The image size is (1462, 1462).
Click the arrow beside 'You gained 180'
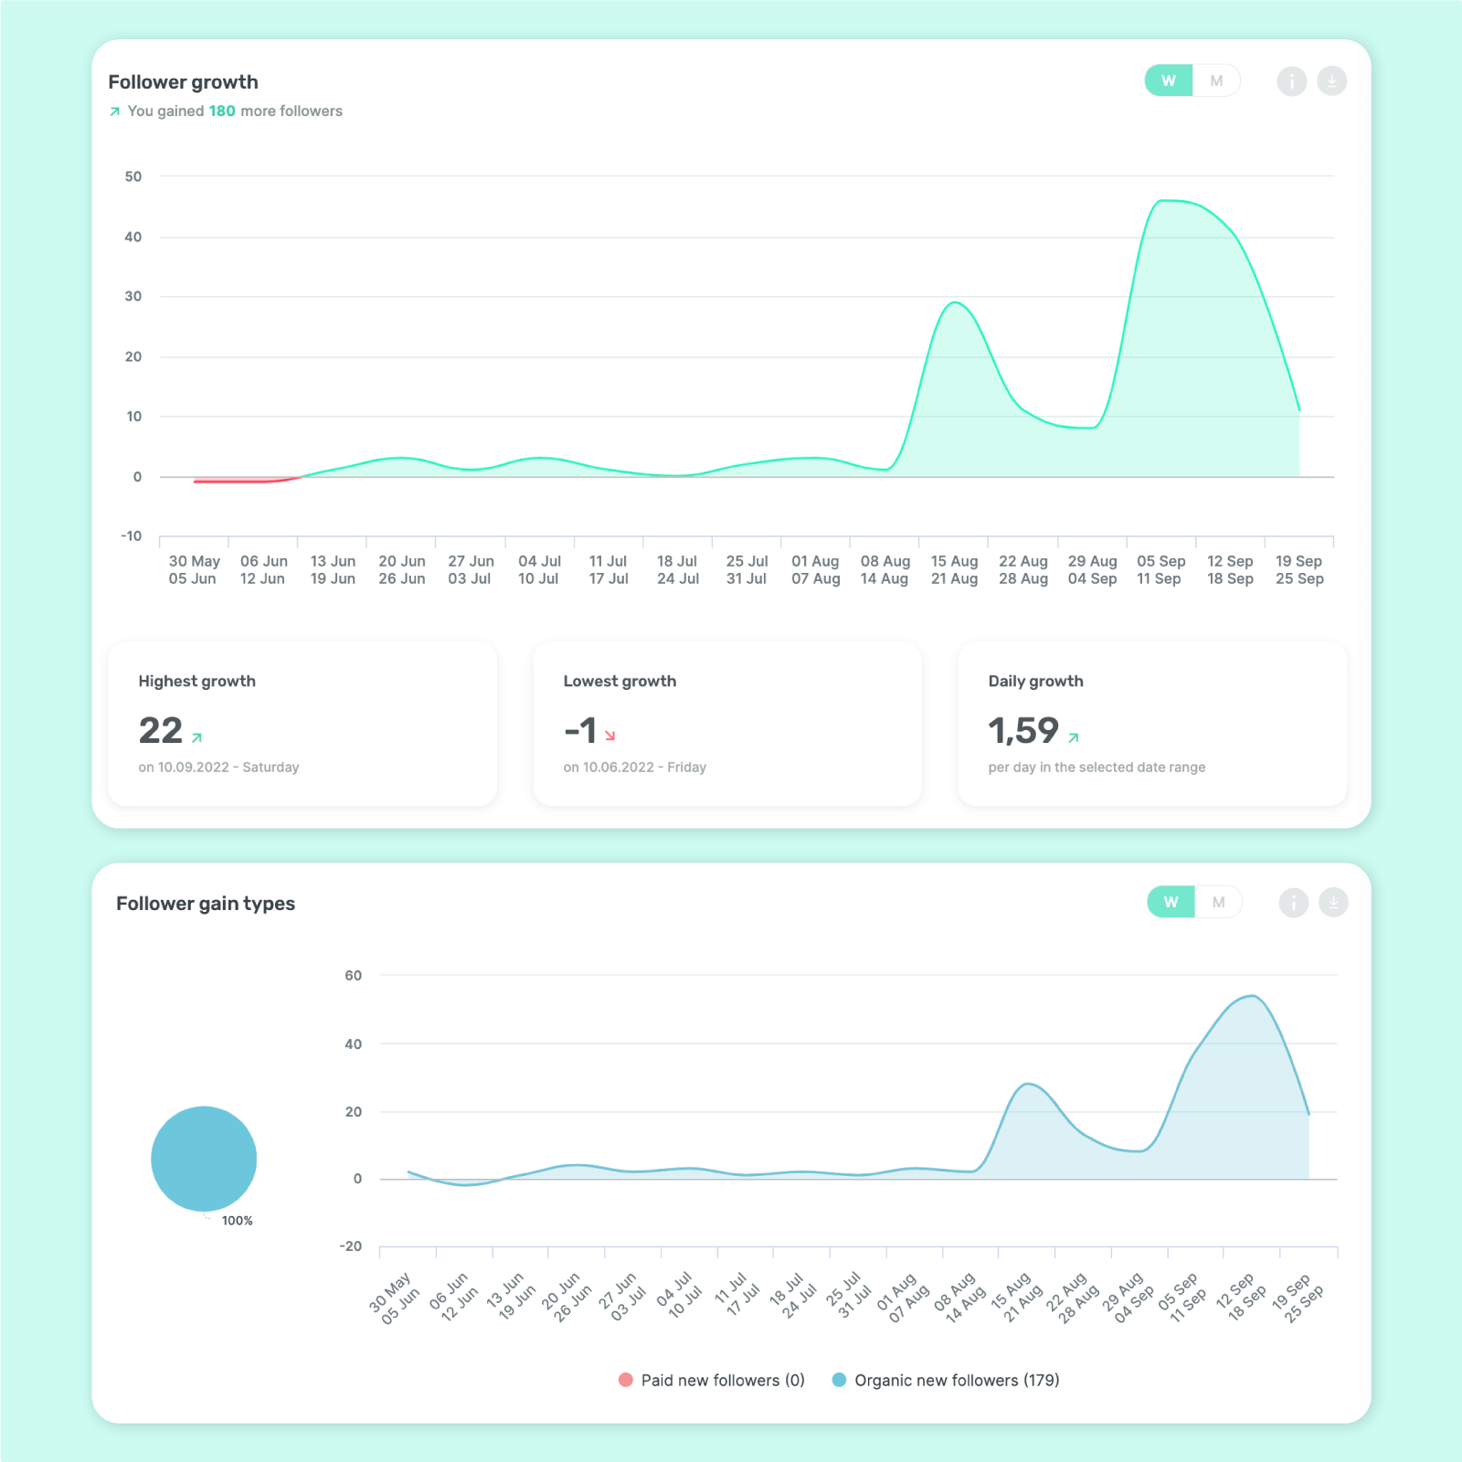click(114, 111)
